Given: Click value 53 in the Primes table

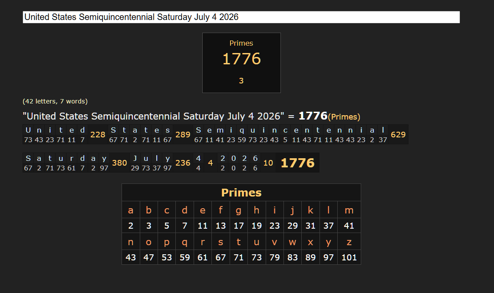Looking at the screenshot, I should click(167, 258).
